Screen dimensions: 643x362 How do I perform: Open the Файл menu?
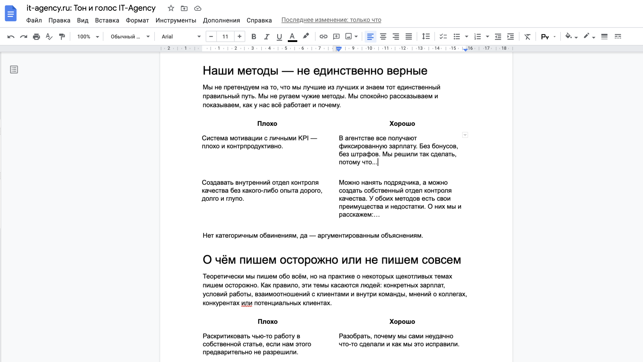[x=34, y=20]
